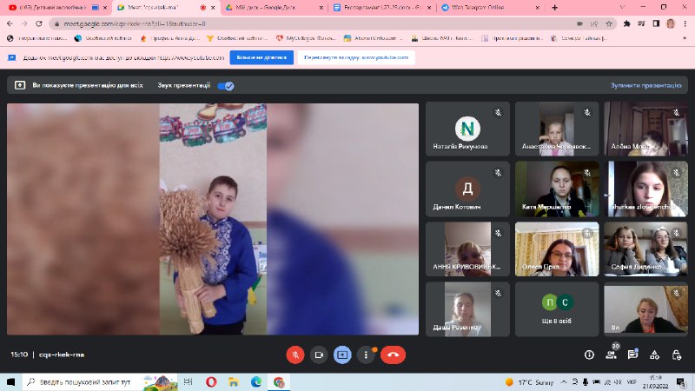Select Олеся Сірка video tile
This screenshot has width=695, height=391.
[x=557, y=249]
